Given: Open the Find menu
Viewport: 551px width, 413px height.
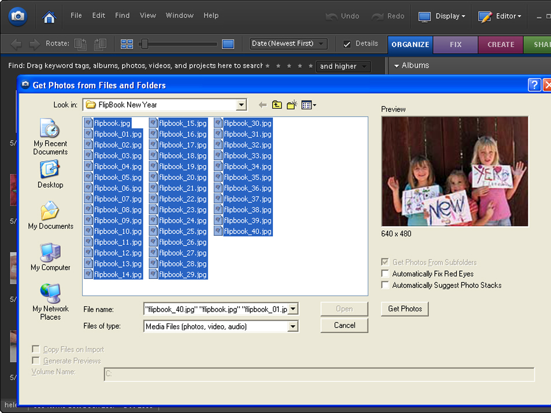Looking at the screenshot, I should 123,16.
